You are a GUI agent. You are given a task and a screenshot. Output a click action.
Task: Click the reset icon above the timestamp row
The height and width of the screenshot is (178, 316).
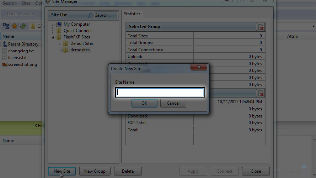click(x=261, y=93)
